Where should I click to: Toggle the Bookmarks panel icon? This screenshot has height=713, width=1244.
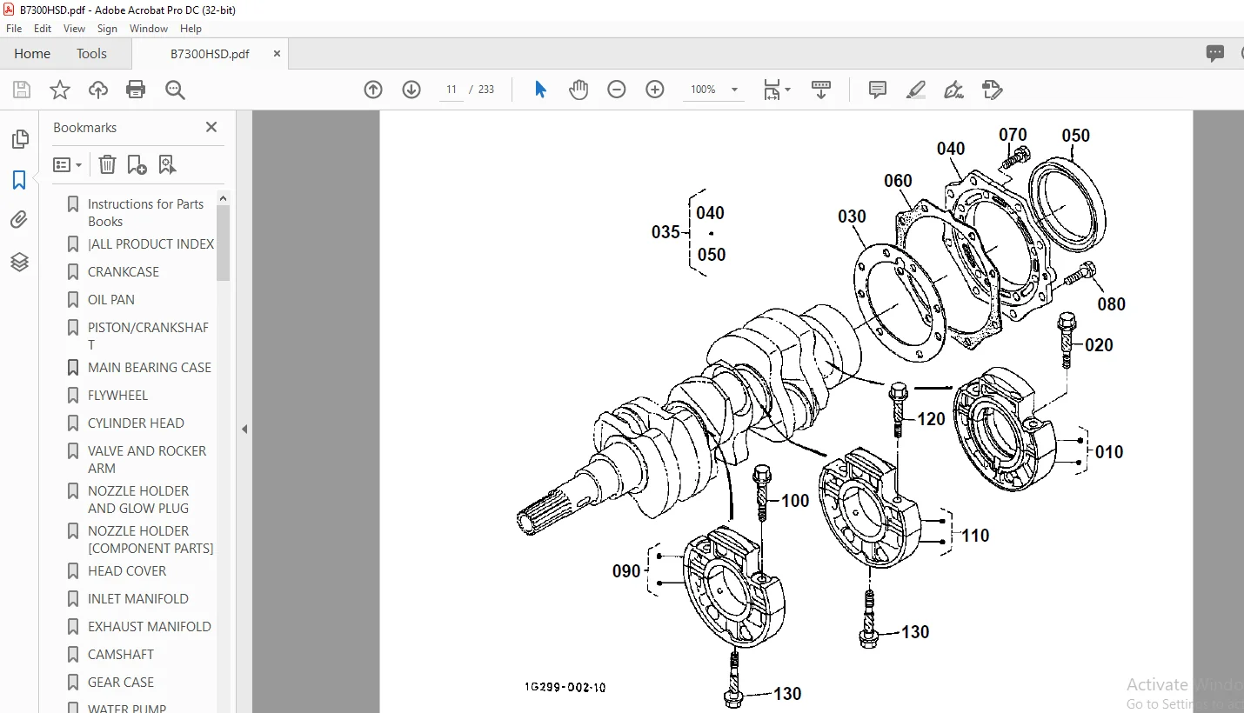pos(19,180)
